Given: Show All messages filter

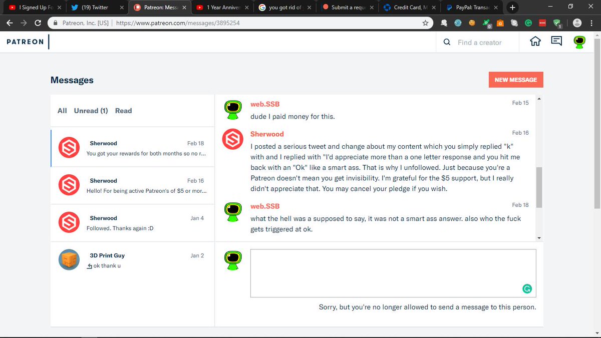Looking at the screenshot, I should (62, 111).
